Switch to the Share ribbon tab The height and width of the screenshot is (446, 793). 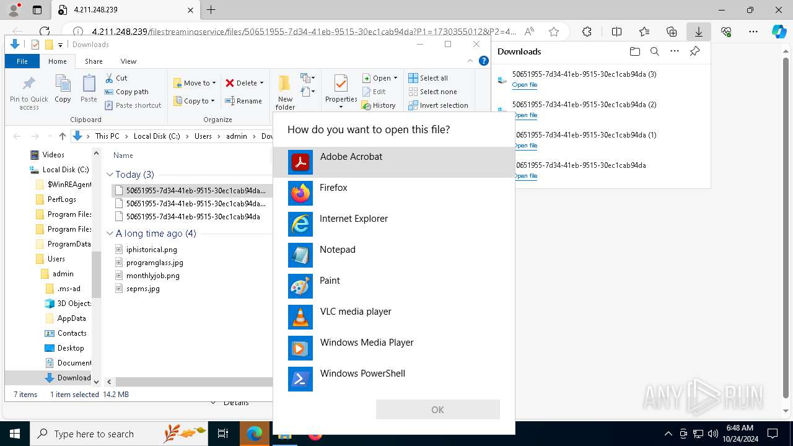[94, 61]
